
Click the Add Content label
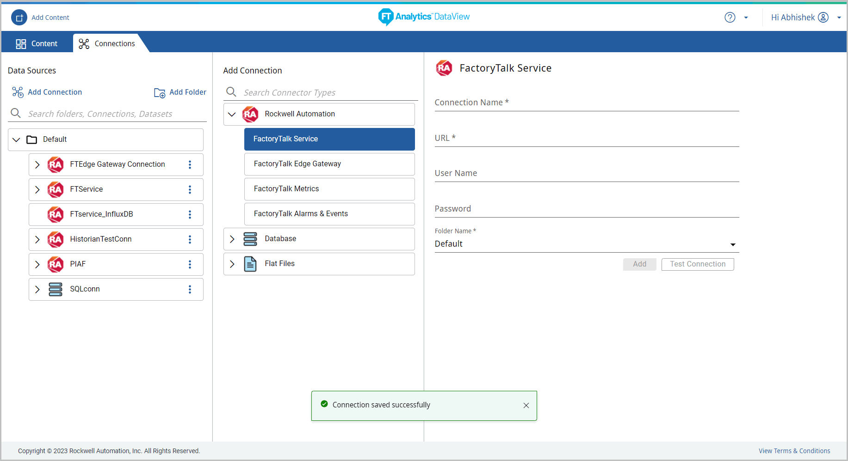point(50,18)
